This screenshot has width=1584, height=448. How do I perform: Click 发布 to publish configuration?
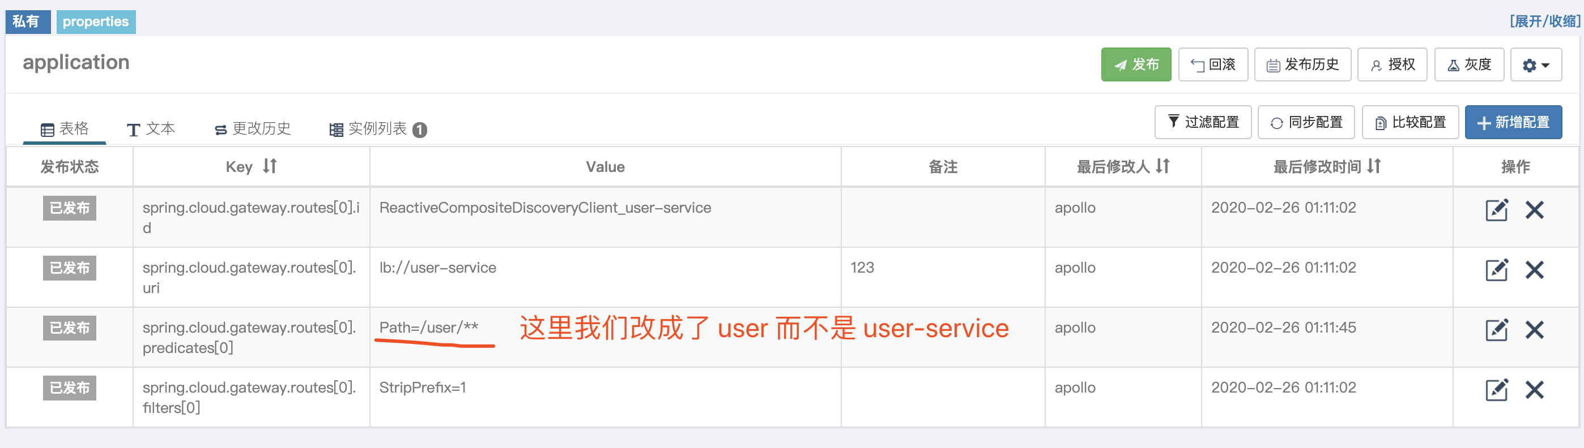coord(1136,64)
